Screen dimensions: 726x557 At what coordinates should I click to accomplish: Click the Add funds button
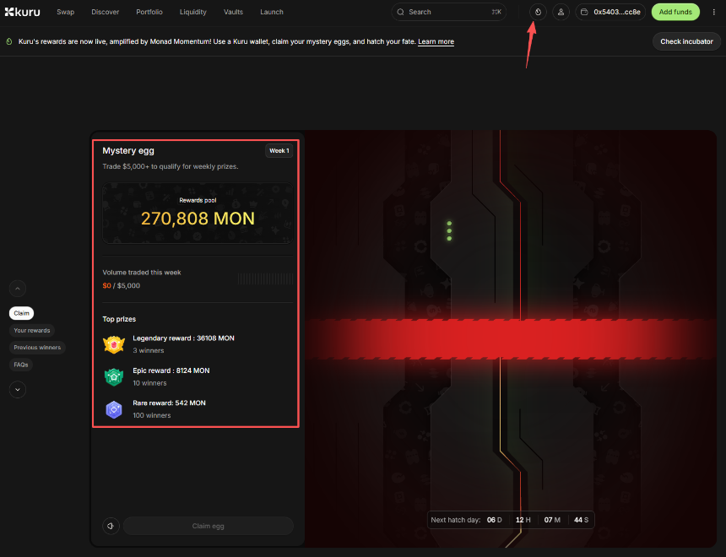tap(675, 12)
